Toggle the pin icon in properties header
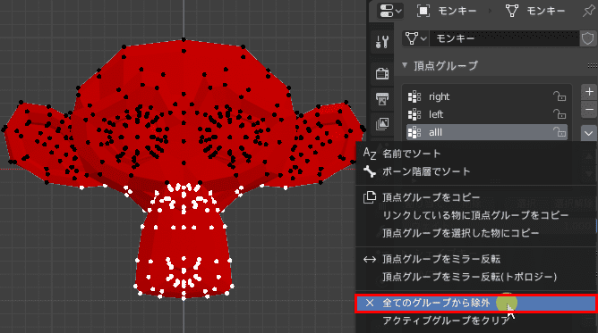Image resolution: width=598 pixels, height=333 pixels. 589,11
